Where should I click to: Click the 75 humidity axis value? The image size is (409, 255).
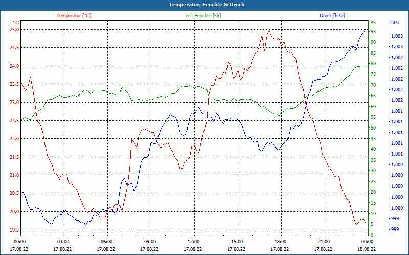[x=373, y=74]
